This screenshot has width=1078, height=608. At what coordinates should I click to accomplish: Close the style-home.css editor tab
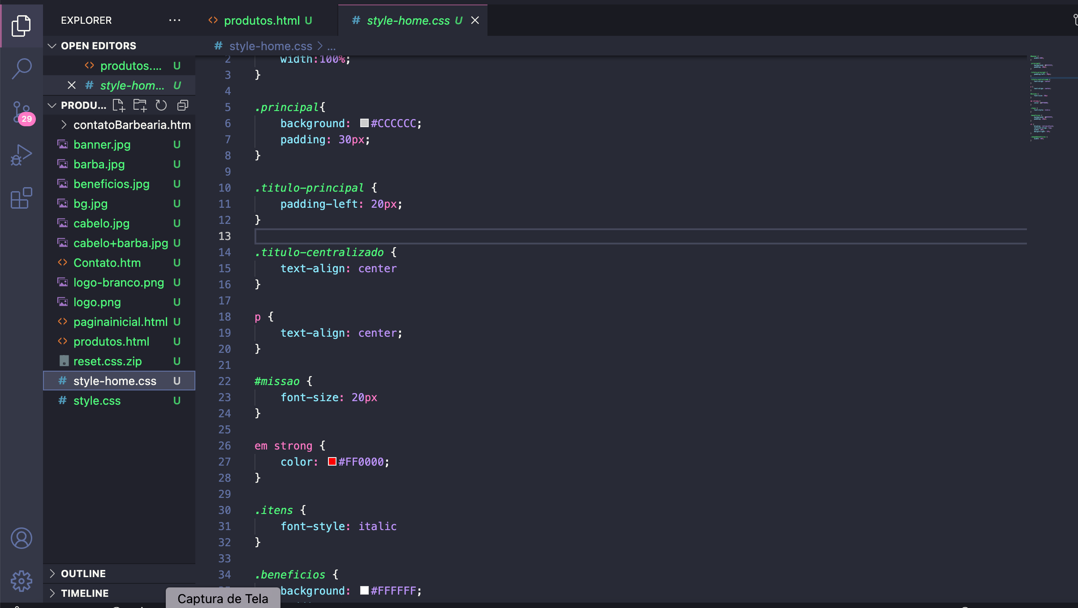475,20
